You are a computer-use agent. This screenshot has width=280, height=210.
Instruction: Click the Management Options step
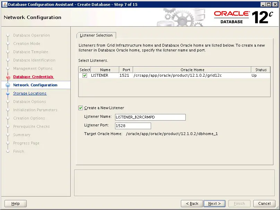coord(33,68)
